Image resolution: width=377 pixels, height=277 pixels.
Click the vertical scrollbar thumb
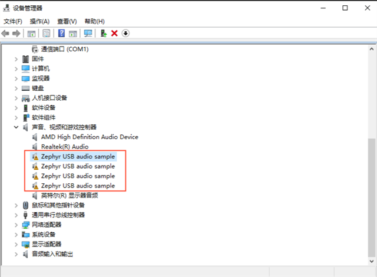pyautogui.click(x=372, y=197)
